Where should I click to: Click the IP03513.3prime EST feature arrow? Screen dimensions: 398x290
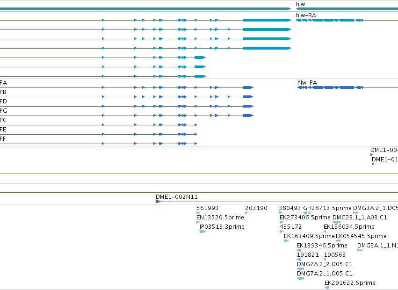(203, 232)
